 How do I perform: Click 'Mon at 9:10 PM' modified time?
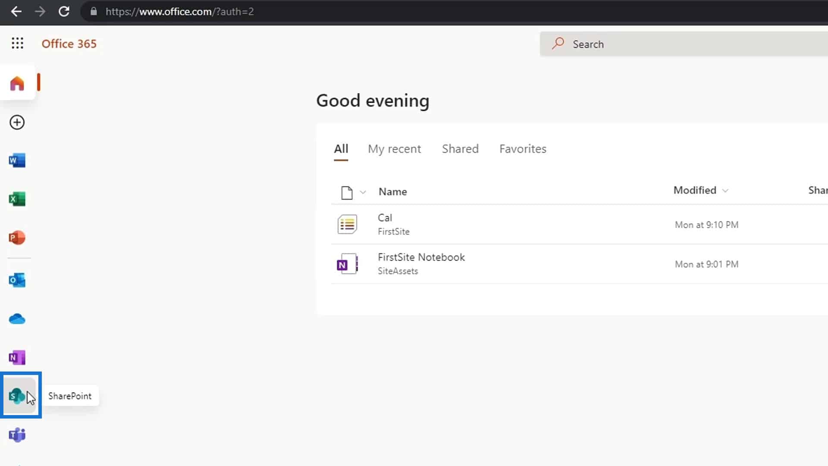[x=706, y=225]
